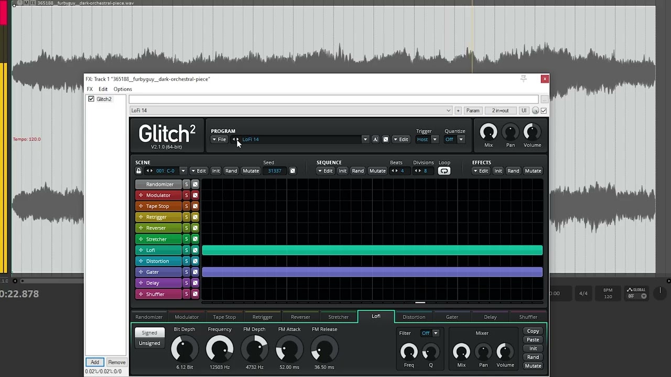This screenshot has height=377, width=671.
Task: Click the move handle on the Shuffler track
Action: (x=140, y=294)
